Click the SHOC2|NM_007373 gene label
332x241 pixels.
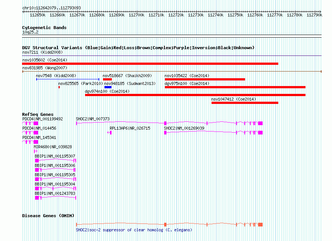pos(93,119)
